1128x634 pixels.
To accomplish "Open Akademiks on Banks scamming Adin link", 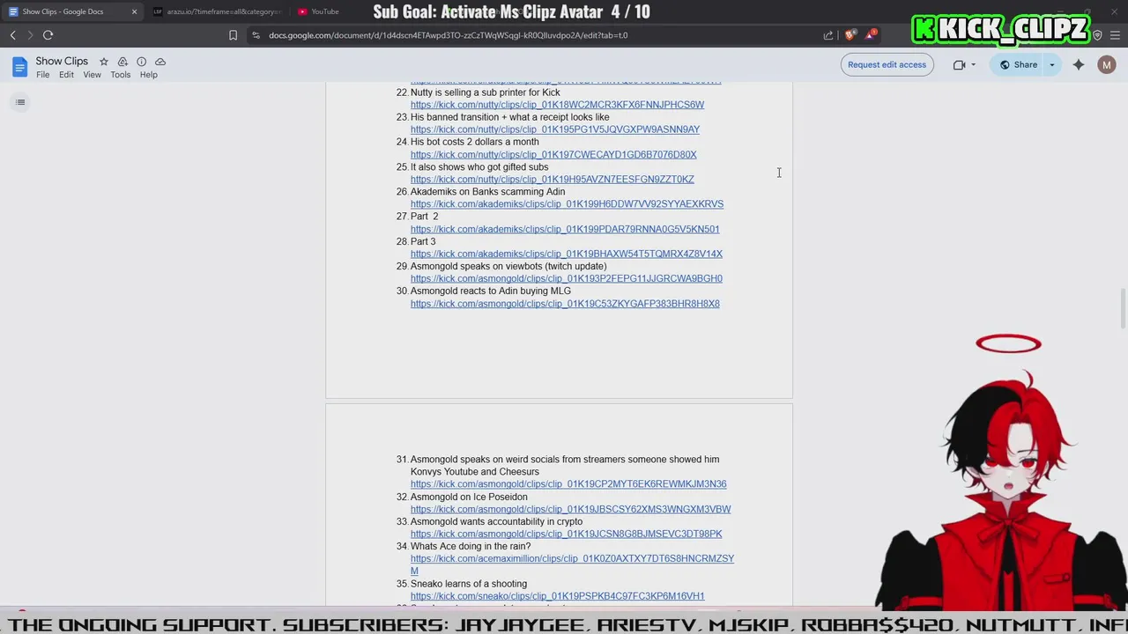I will point(567,204).
